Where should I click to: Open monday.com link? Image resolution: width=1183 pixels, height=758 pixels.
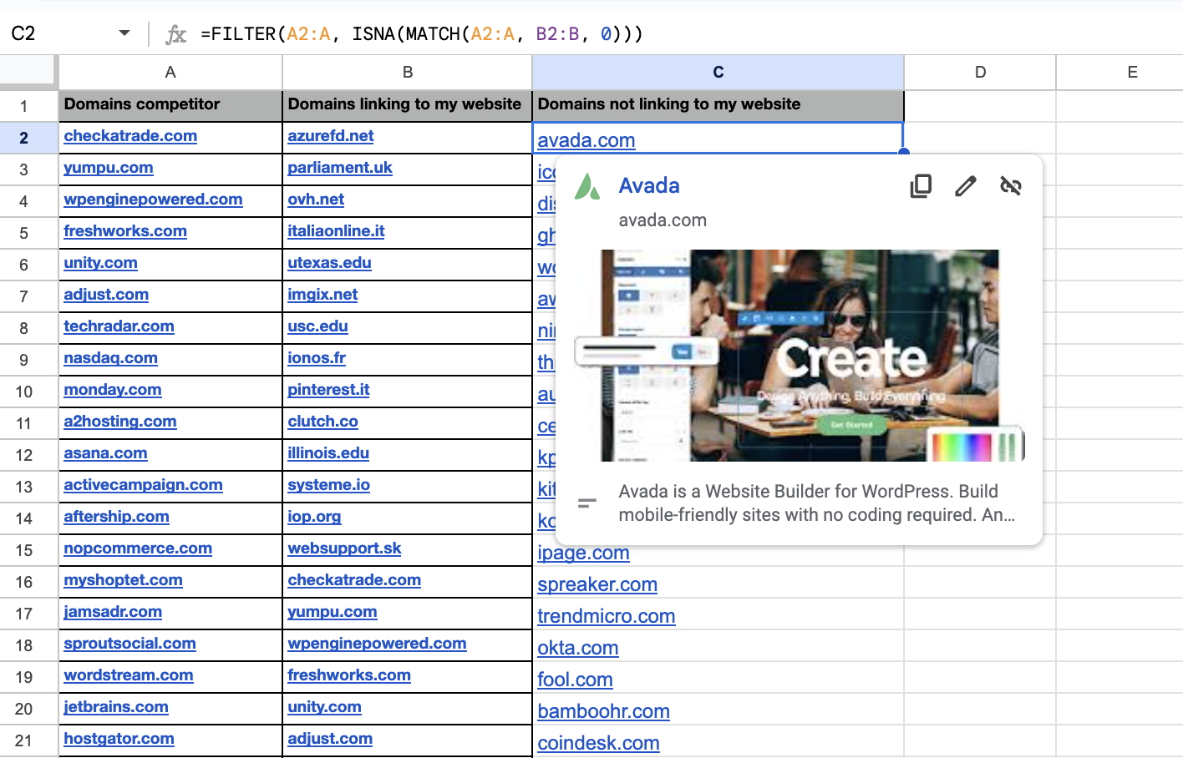tap(113, 390)
